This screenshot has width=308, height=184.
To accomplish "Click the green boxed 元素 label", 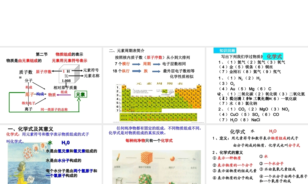I will (x=81, y=94).
